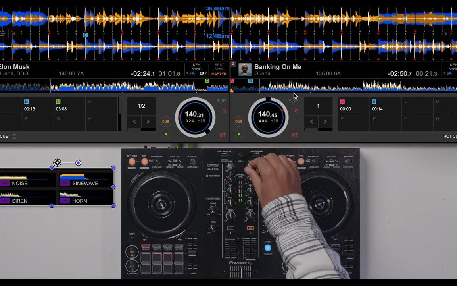The height and width of the screenshot is (286, 457).
Task: Select SINEWAVE sampler effect overlay
Action: click(x=85, y=179)
